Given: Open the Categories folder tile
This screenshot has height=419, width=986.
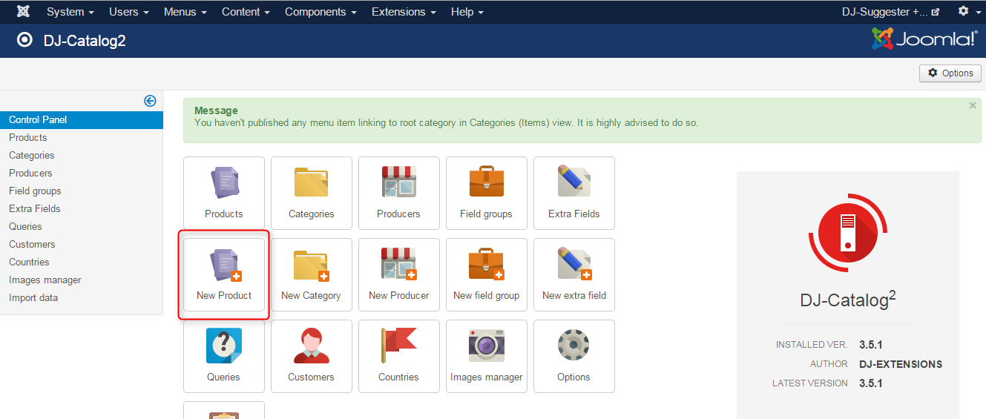Looking at the screenshot, I should point(312,193).
